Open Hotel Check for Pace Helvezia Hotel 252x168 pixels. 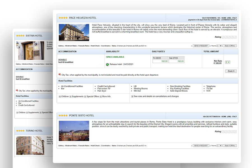[x=95, y=46]
